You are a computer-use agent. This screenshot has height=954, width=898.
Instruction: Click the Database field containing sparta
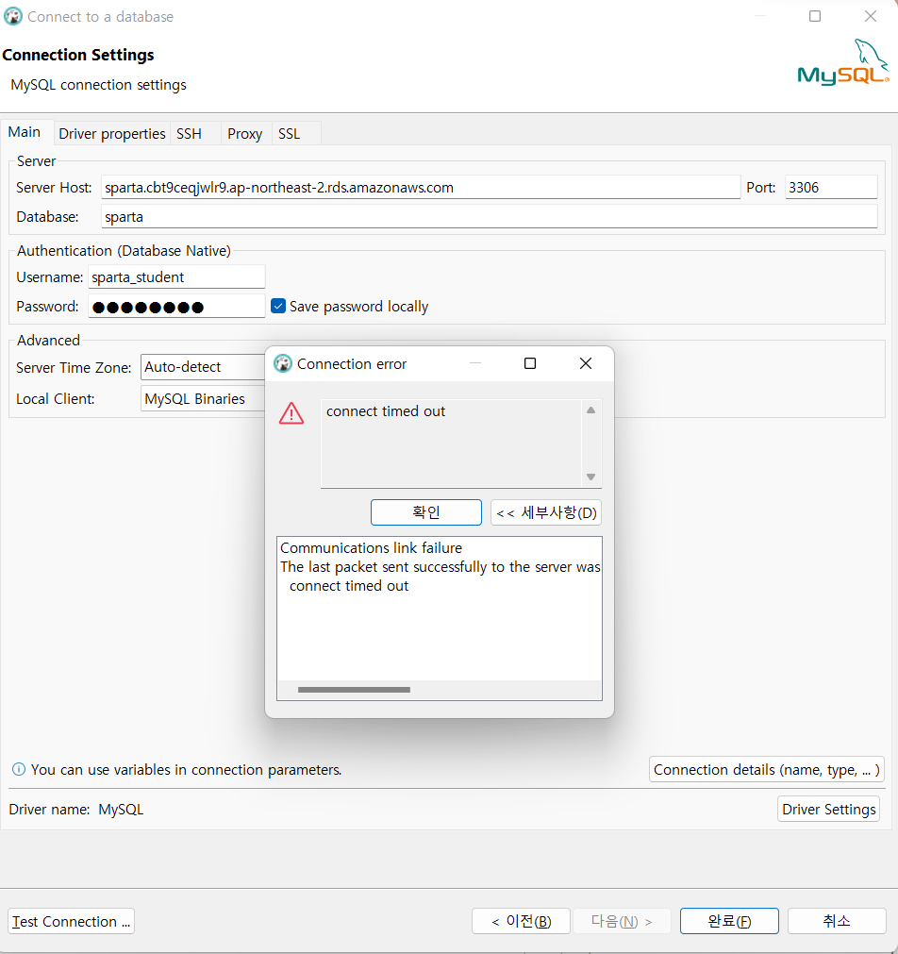(x=490, y=217)
